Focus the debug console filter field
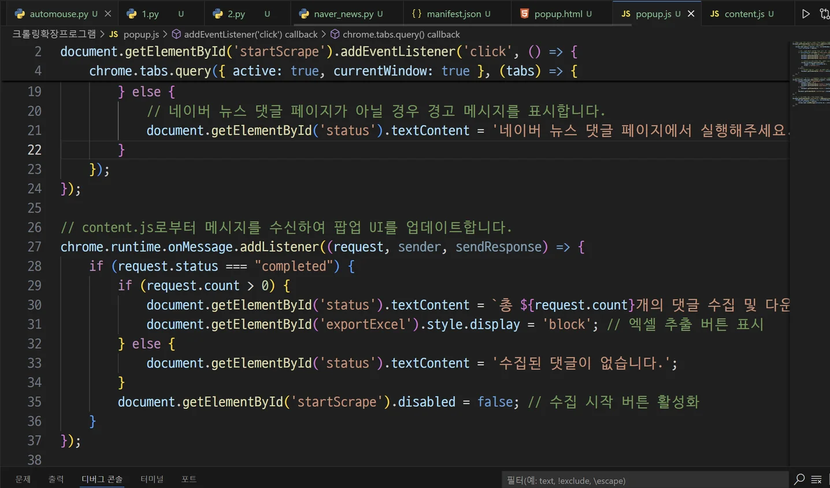The image size is (830, 488). (x=644, y=480)
